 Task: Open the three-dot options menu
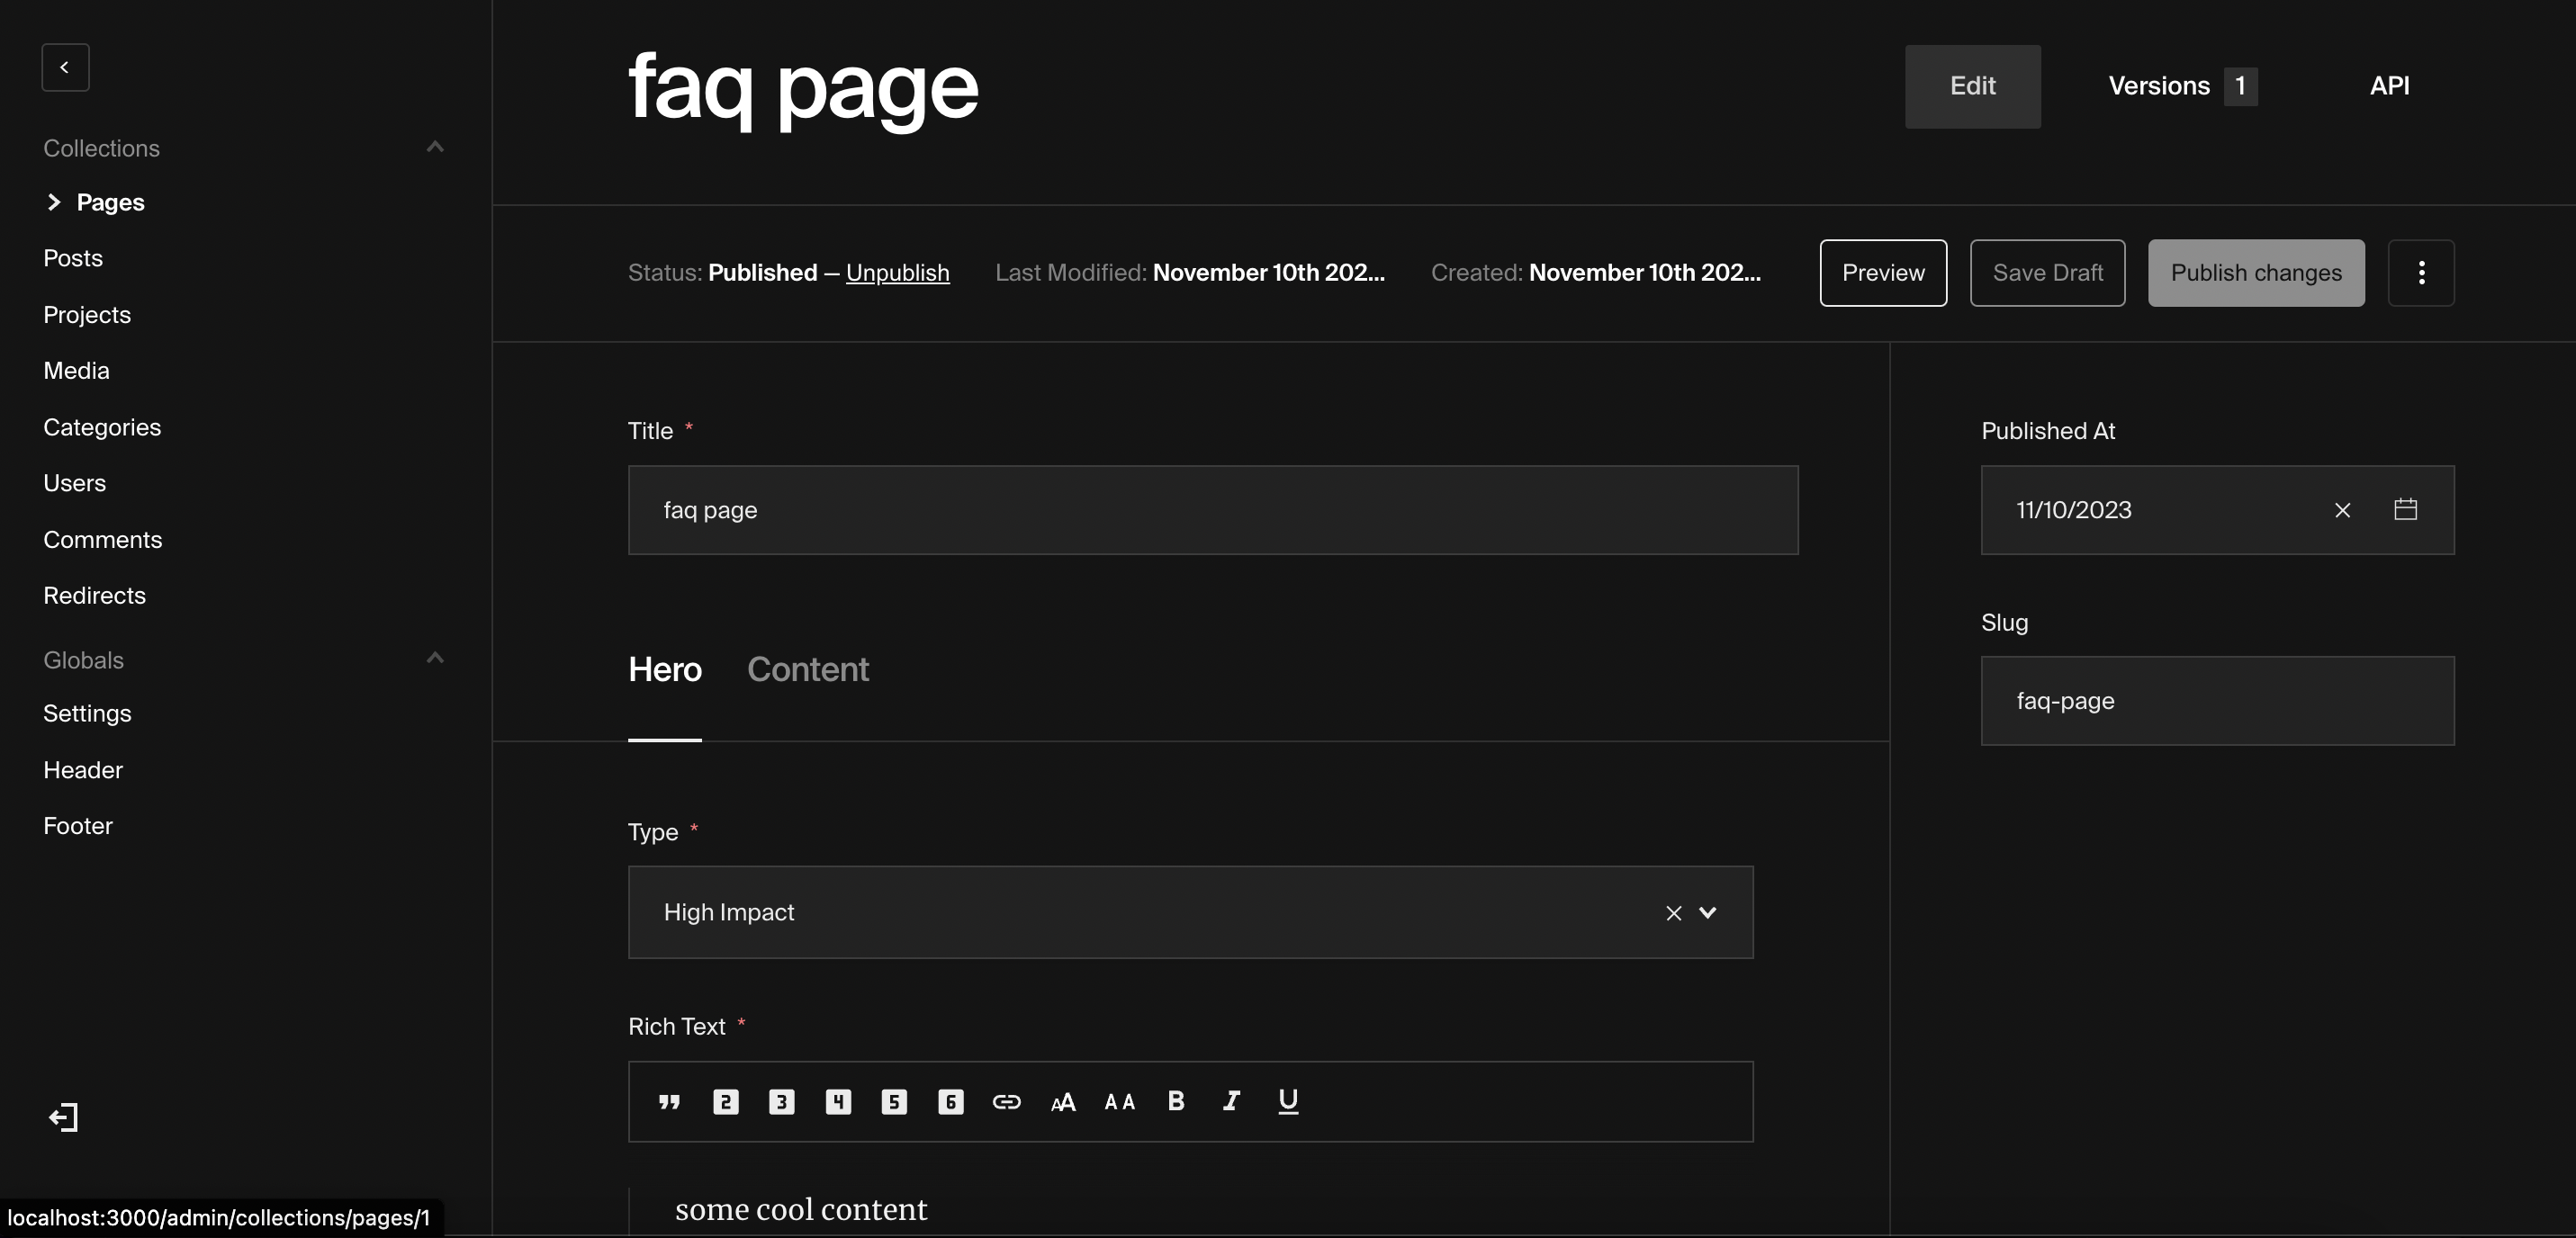(x=2421, y=272)
